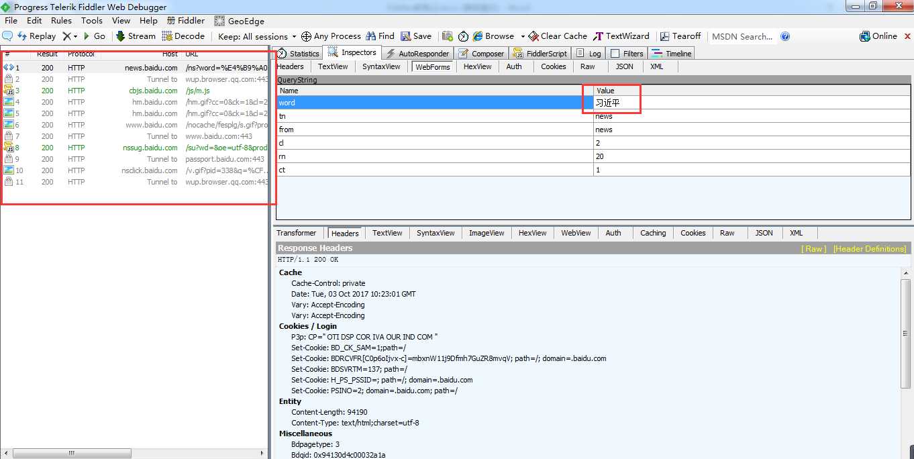The height and width of the screenshot is (459, 914).
Task: Click the blue help question icon
Action: pos(785,36)
